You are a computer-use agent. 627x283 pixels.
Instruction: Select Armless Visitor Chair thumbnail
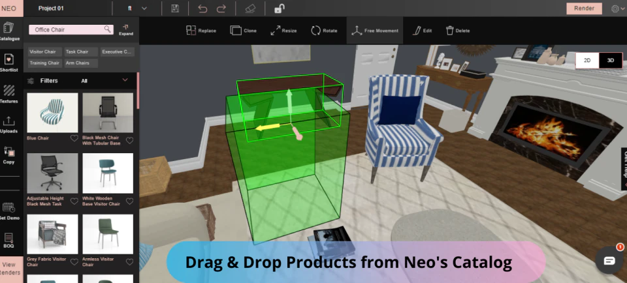(108, 234)
